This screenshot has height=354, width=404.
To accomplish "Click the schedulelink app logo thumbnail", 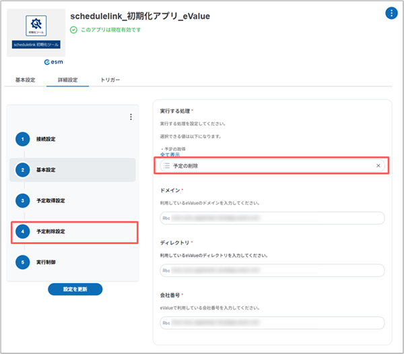I will pos(35,32).
